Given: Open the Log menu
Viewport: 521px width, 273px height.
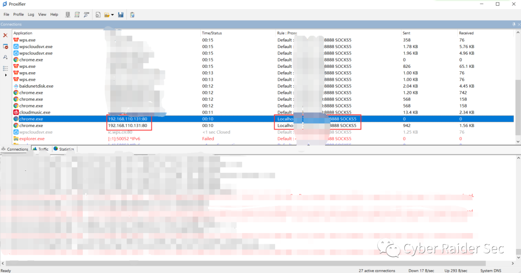Looking at the screenshot, I should pos(31,14).
